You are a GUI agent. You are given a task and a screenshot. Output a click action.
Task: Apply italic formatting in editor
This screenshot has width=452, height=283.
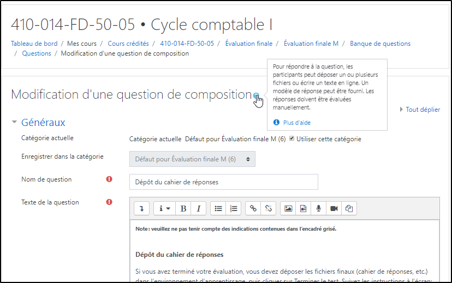[x=198, y=208]
